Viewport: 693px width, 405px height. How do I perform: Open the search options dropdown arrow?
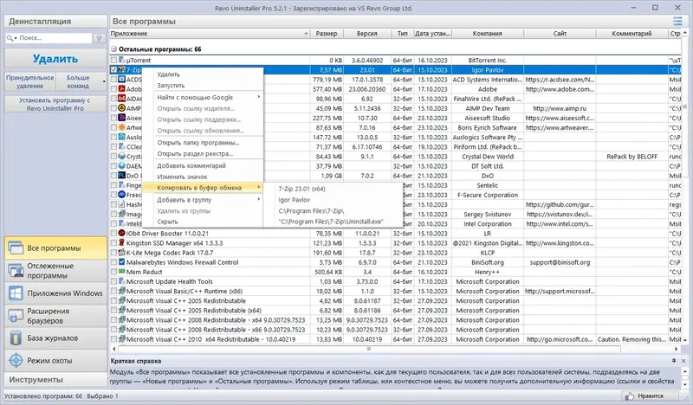(16, 38)
